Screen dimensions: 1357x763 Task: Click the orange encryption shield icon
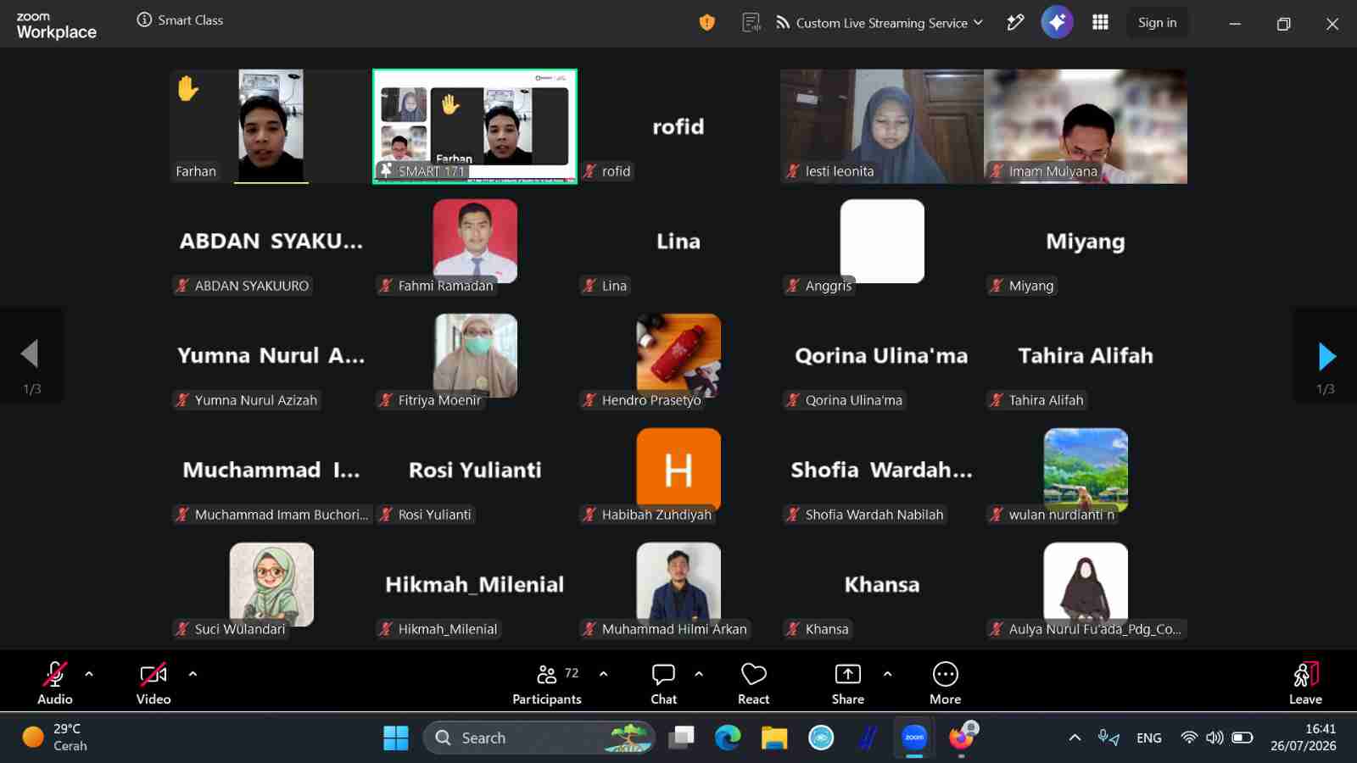point(706,23)
